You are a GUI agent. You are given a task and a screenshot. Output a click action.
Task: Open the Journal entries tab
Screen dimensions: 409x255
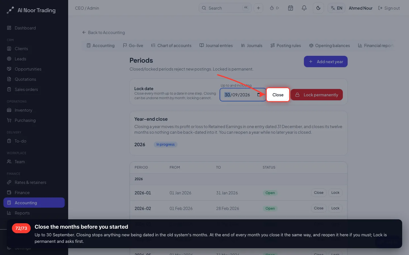216,46
